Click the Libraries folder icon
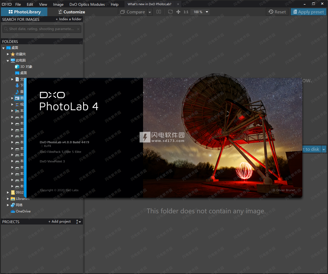The image size is (328, 274). coord(13,199)
